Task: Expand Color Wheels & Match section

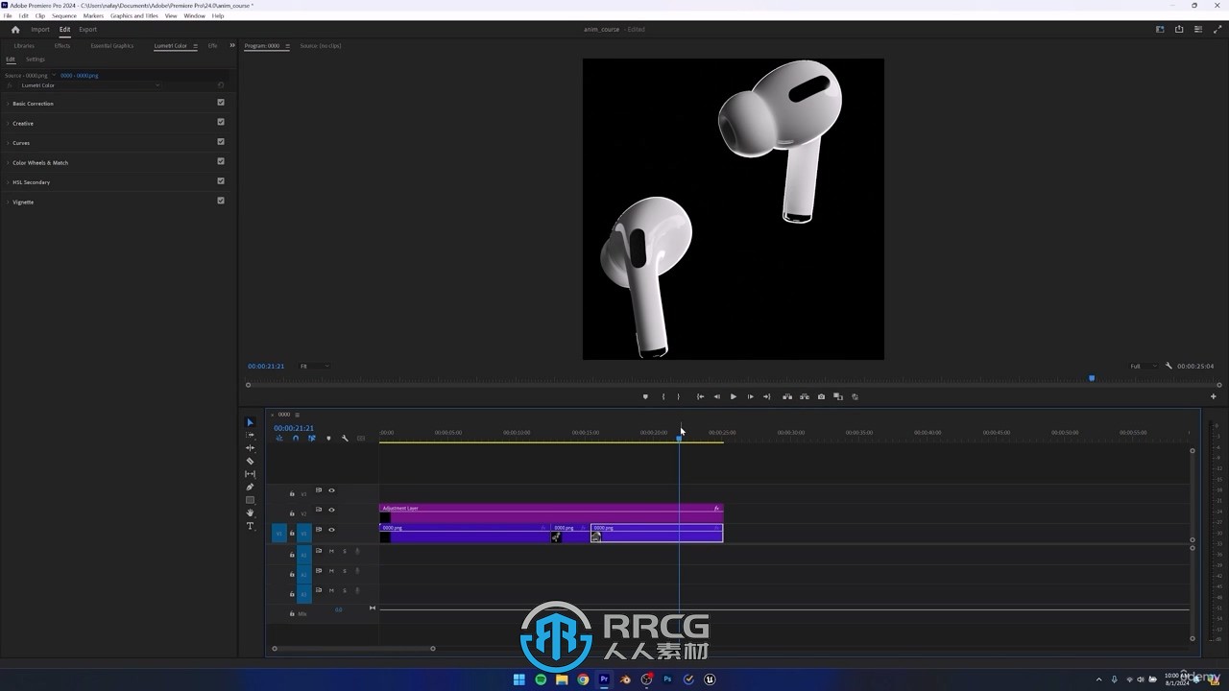Action: [x=8, y=162]
